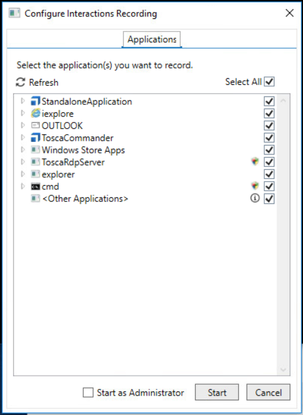The width and height of the screenshot is (303, 415).
Task: Click the Start button
Action: tap(217, 393)
